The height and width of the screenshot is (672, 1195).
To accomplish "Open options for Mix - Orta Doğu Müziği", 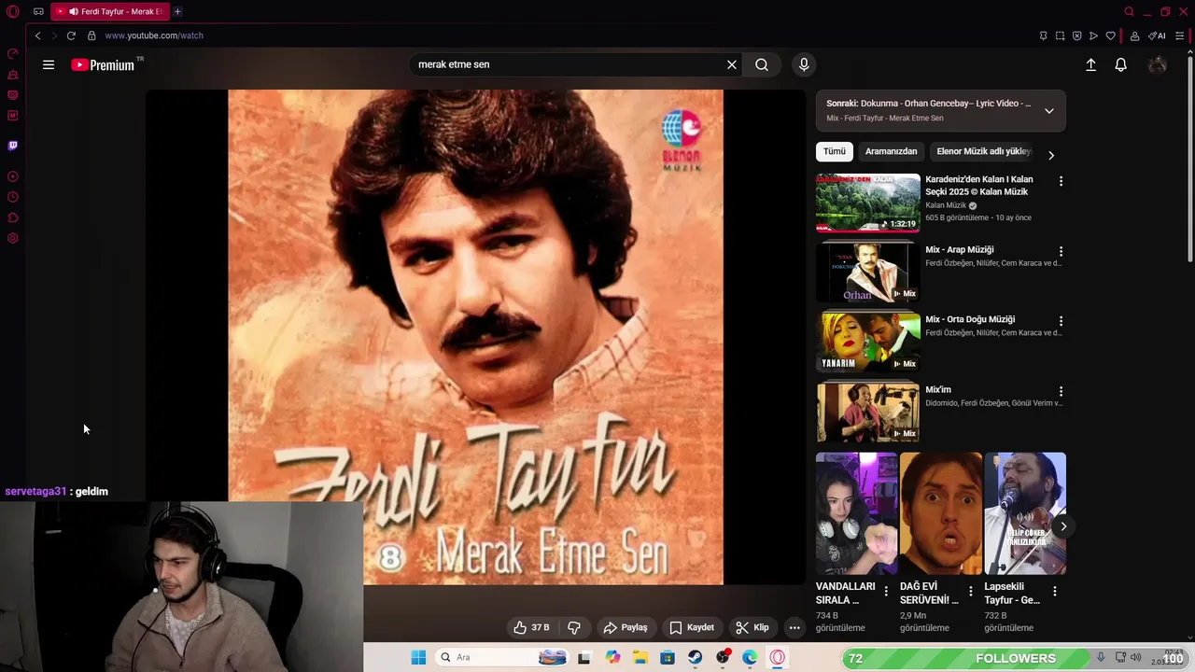I will 1061,321.
